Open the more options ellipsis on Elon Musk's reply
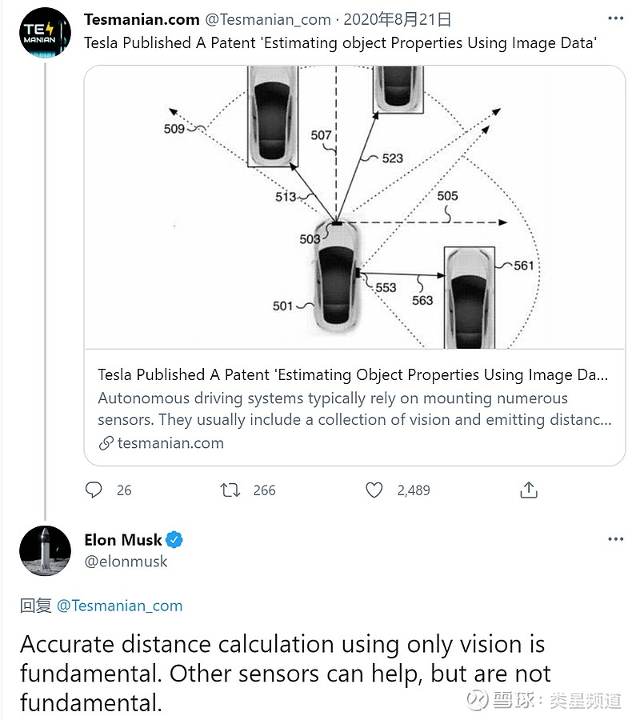Image resolution: width=640 pixels, height=720 pixels. tap(614, 540)
